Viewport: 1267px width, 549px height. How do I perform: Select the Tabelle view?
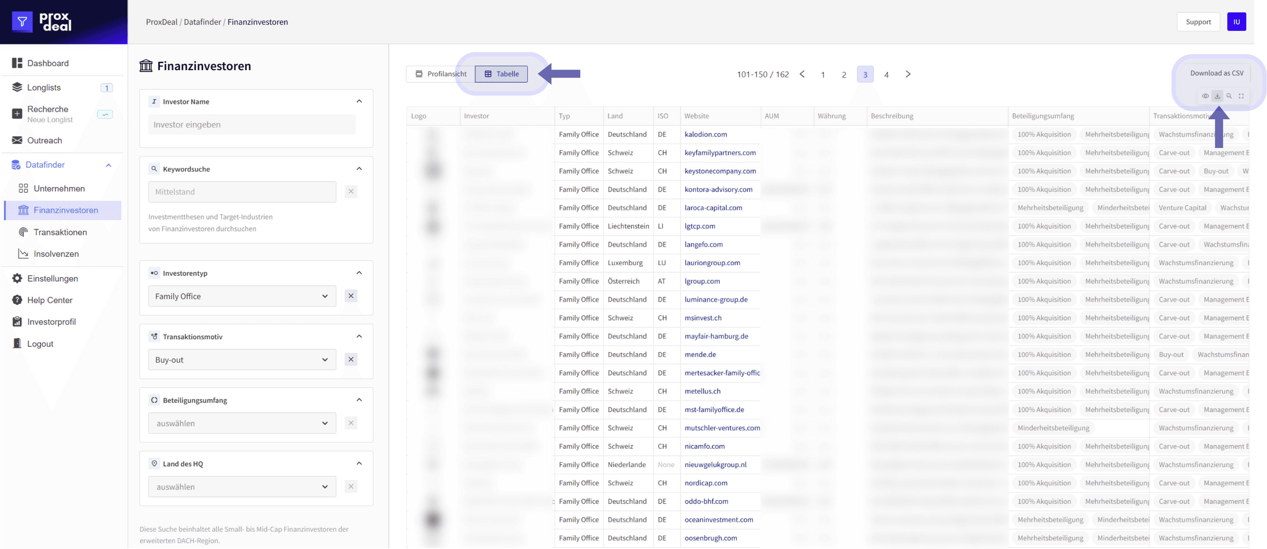click(x=501, y=74)
